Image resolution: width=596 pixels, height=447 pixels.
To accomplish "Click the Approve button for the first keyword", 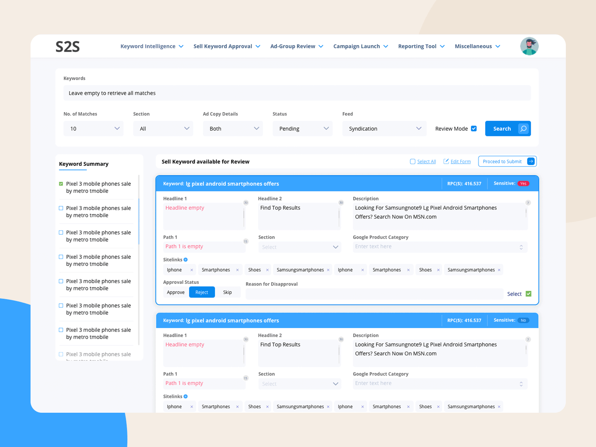I will point(175,292).
